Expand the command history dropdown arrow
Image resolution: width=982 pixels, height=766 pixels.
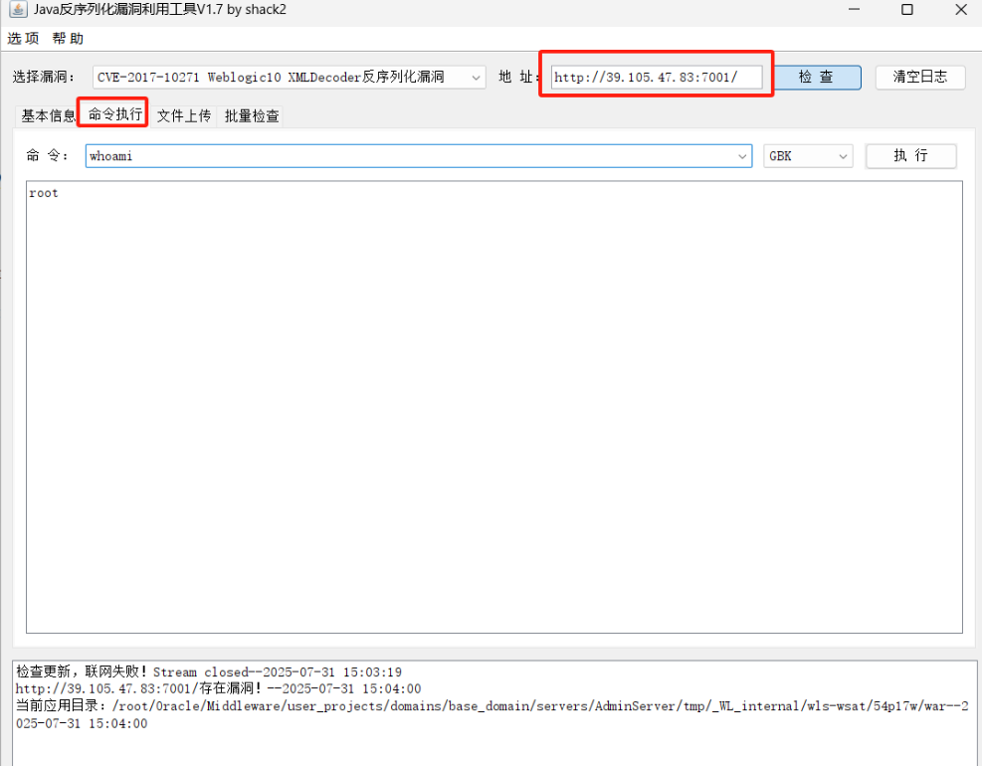(742, 156)
